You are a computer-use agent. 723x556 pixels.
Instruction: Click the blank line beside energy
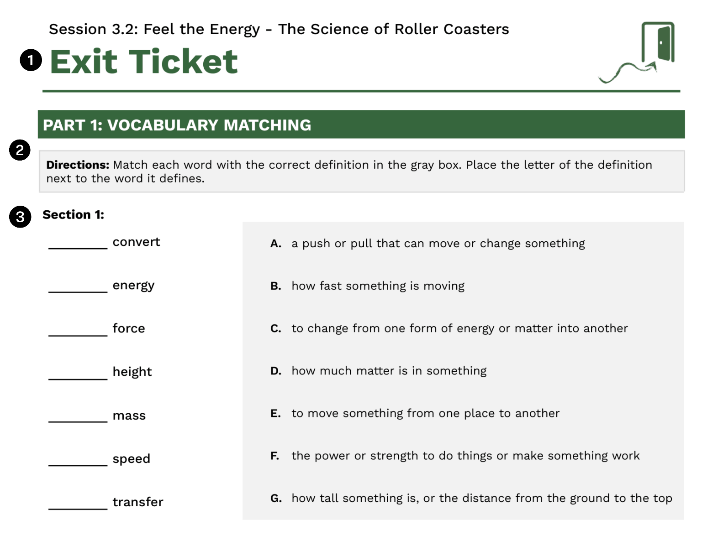[x=78, y=291]
